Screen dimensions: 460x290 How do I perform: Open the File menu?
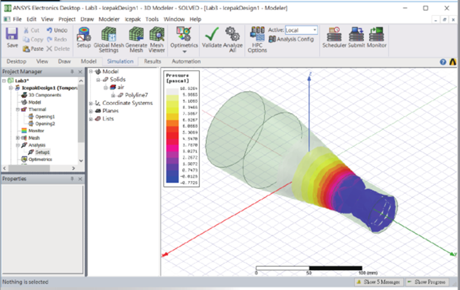(17, 19)
